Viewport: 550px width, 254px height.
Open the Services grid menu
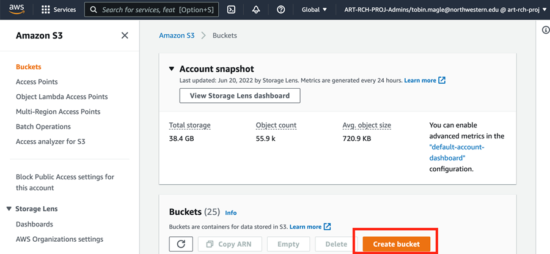point(59,10)
